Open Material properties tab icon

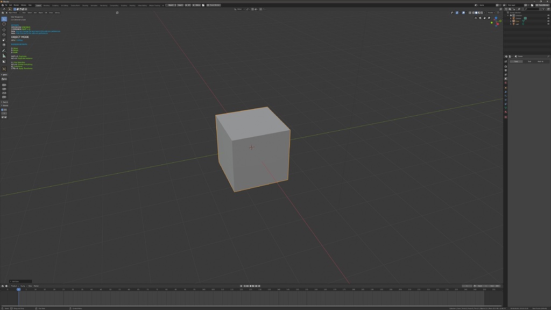coord(506,112)
